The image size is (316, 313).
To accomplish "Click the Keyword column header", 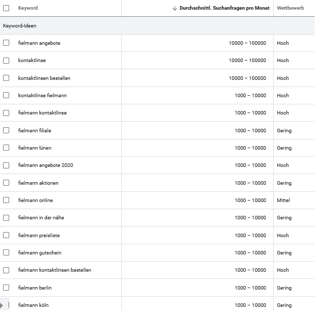I will [x=28, y=8].
